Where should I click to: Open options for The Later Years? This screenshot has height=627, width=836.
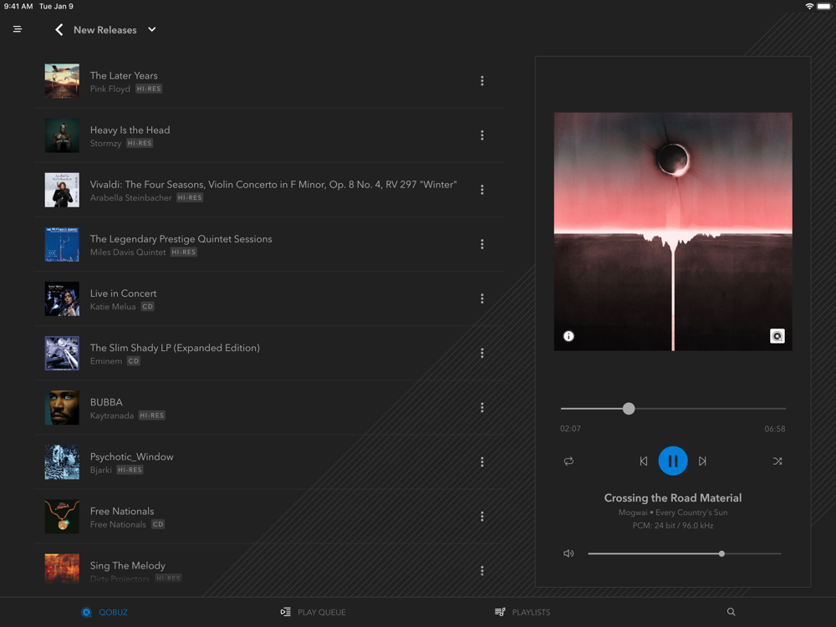click(x=482, y=80)
